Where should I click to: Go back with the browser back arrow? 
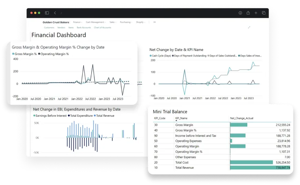[x=55, y=13]
